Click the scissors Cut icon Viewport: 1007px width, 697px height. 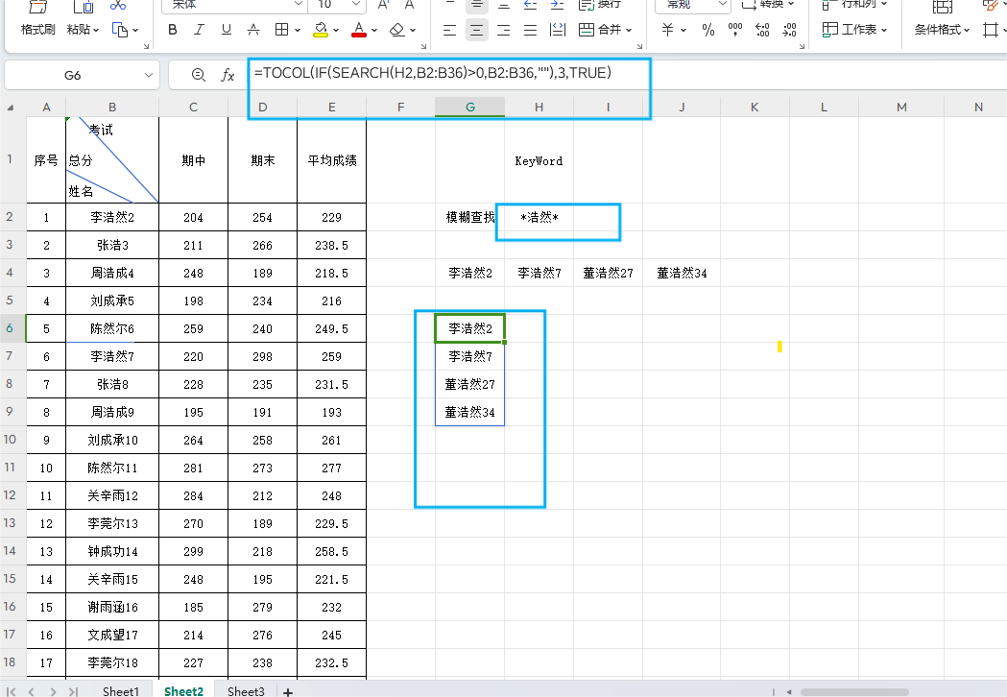click(x=118, y=5)
